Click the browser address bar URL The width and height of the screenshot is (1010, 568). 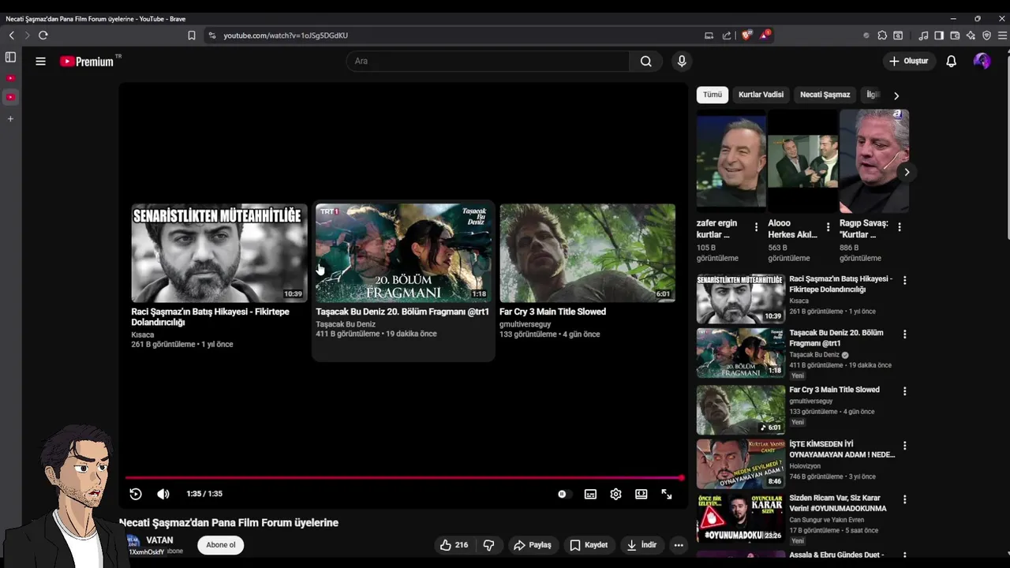point(286,35)
